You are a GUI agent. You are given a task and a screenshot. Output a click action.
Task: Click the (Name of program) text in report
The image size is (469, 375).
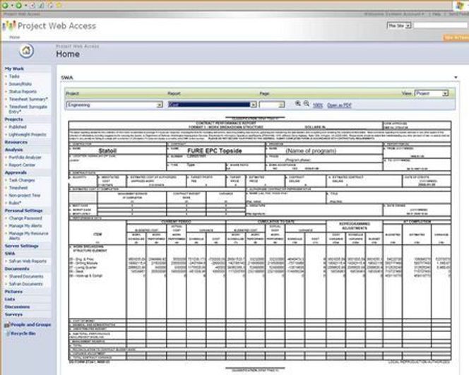coord(311,150)
